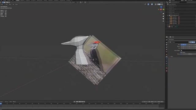Open the green Object Data properties tab

[x=167, y=66]
